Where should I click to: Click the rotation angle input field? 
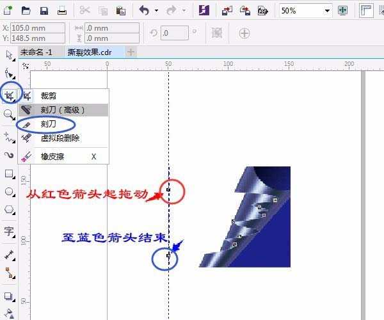174,33
